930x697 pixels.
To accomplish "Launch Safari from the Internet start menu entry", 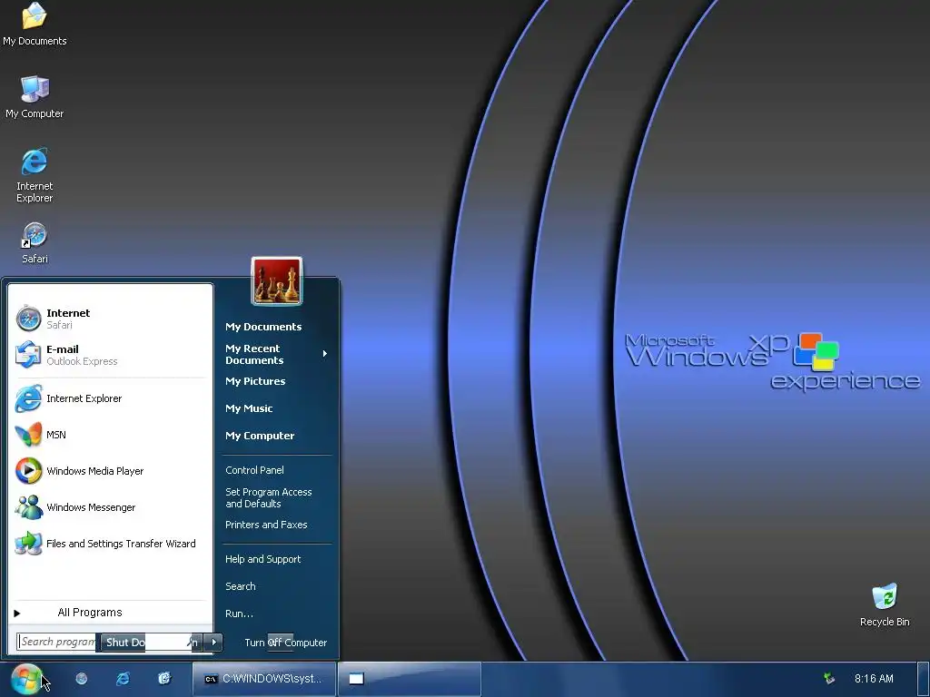I will click(x=110, y=319).
